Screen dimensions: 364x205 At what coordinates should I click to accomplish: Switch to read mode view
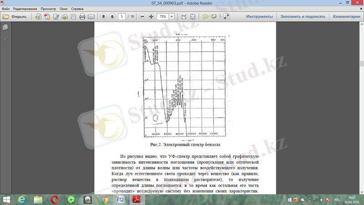226,16
